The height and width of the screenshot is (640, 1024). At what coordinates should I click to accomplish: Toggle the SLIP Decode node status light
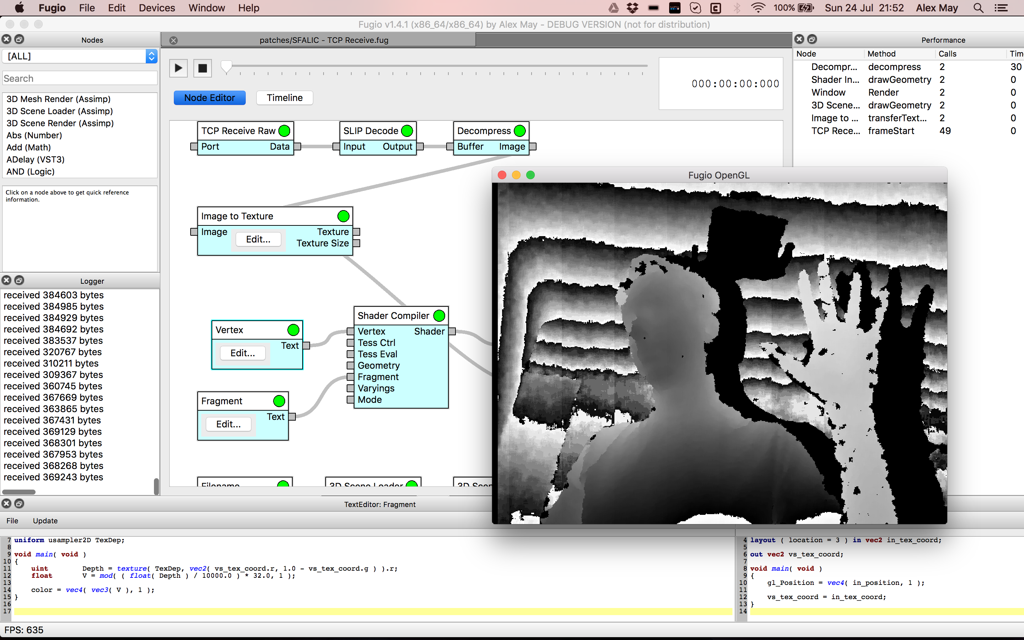point(407,131)
